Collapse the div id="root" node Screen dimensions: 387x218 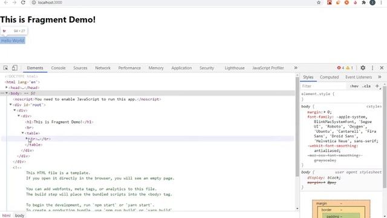(x=11, y=105)
